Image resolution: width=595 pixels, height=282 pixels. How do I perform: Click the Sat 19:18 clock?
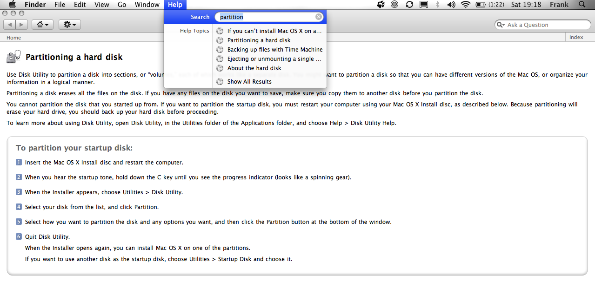click(526, 5)
